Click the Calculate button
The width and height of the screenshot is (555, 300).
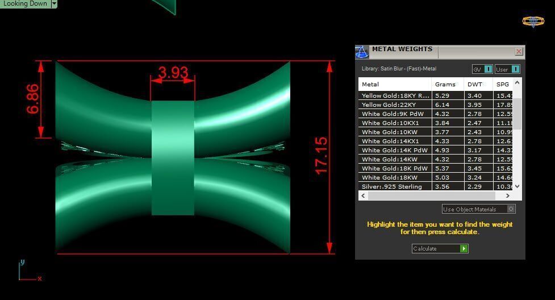click(x=440, y=249)
